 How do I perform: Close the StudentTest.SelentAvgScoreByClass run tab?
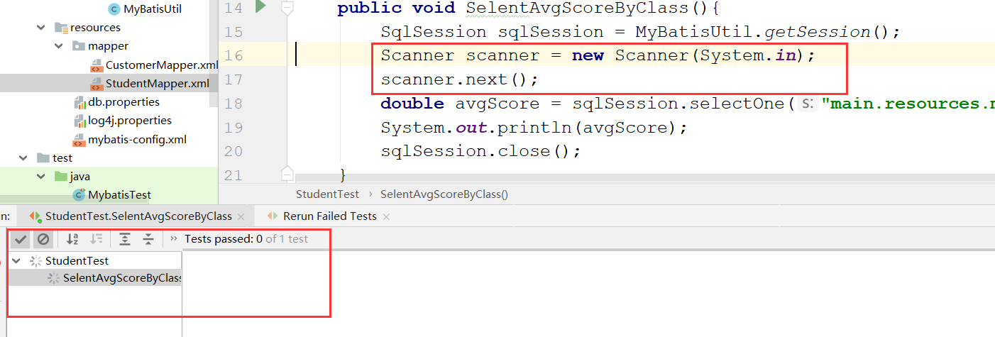[242, 216]
